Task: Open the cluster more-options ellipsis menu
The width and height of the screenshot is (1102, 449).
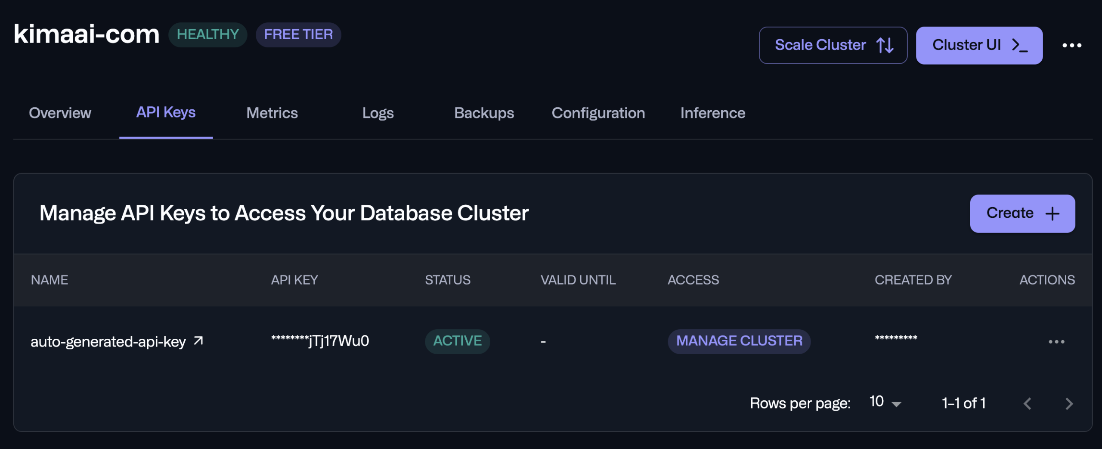Action: click(x=1071, y=45)
